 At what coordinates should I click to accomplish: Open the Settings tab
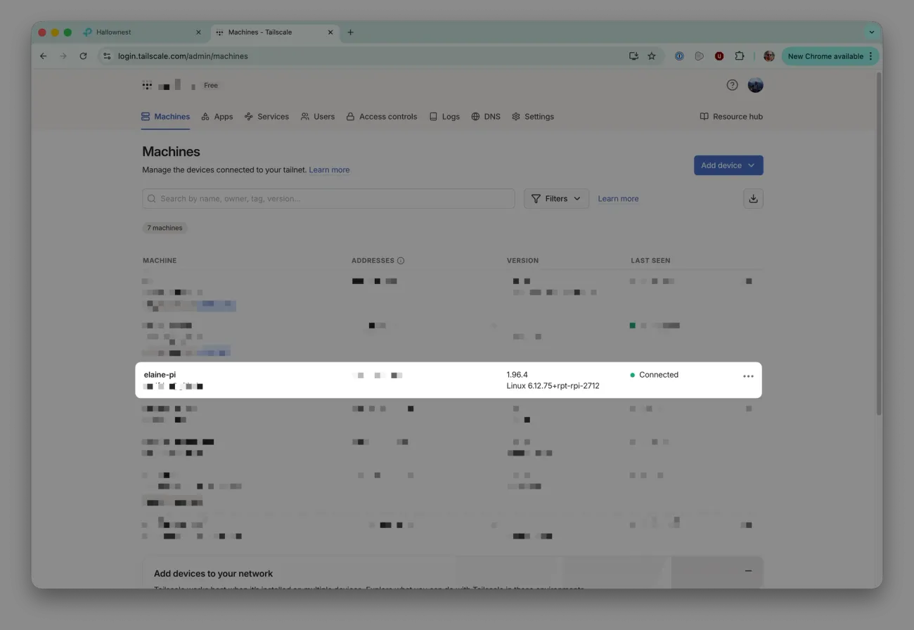(x=533, y=117)
